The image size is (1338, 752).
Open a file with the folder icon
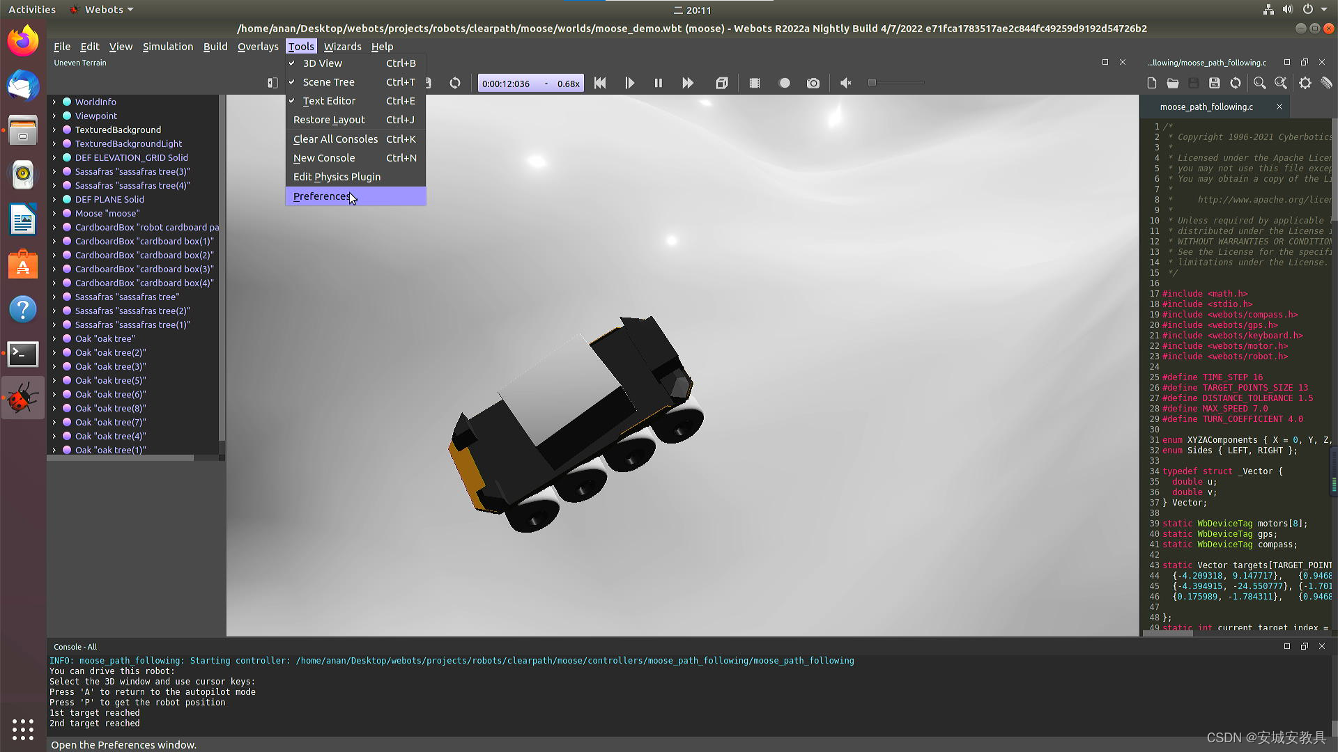click(x=1173, y=83)
